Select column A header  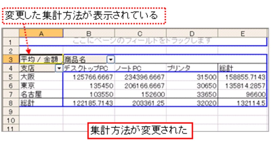pos(41,33)
